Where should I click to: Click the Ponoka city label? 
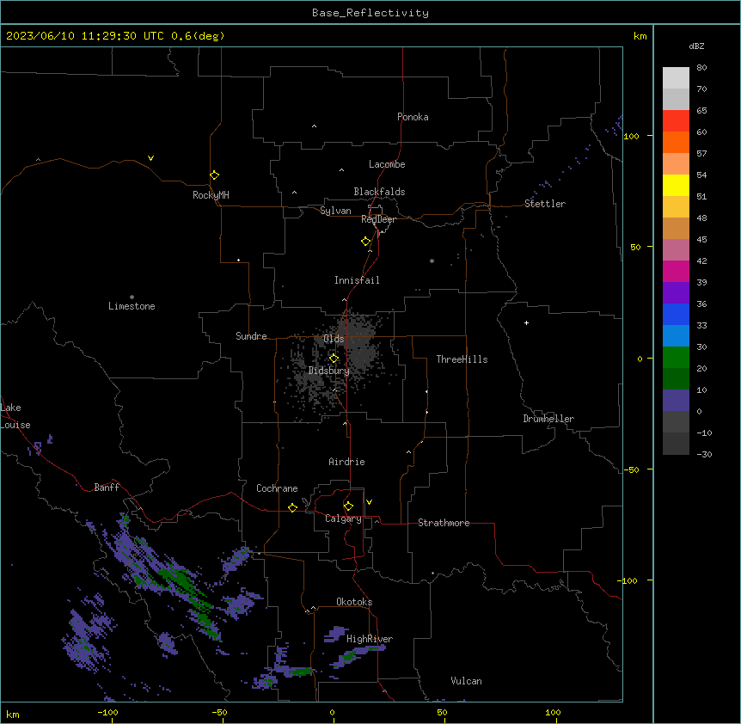click(x=413, y=117)
